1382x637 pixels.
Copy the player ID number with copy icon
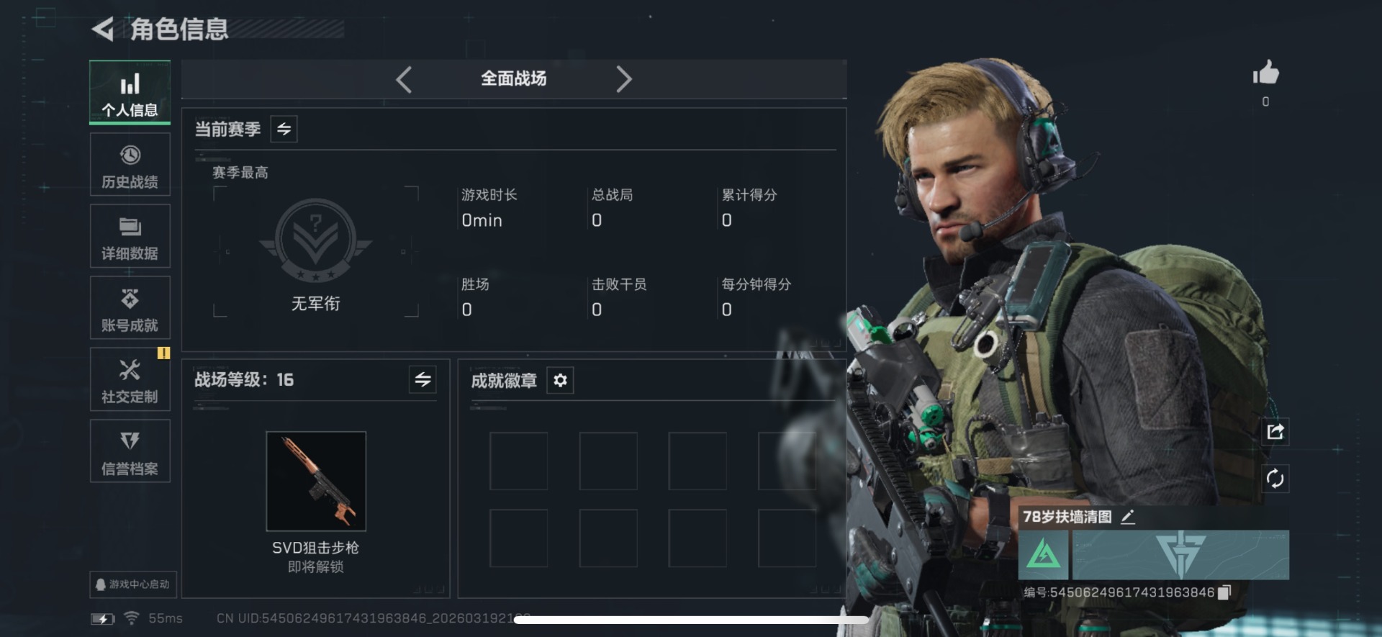[1224, 592]
